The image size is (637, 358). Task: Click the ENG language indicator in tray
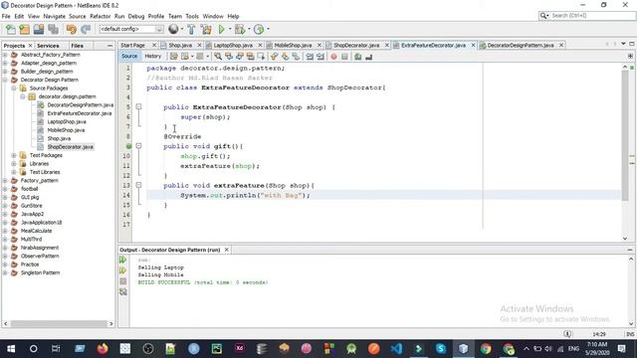click(x=573, y=348)
